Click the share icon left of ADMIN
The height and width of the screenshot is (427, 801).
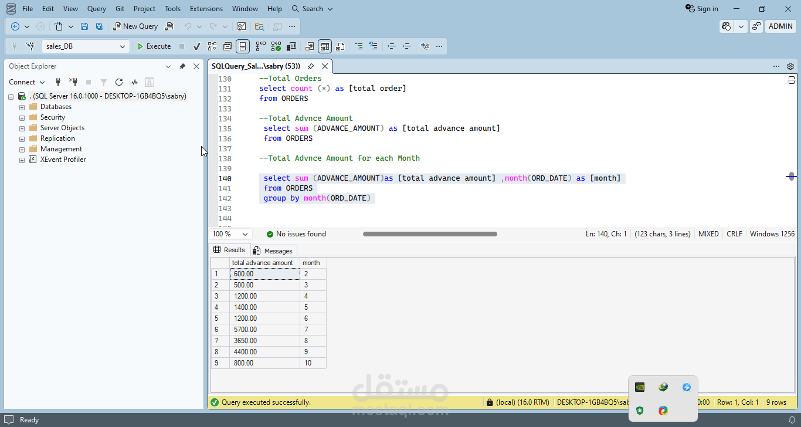[x=756, y=26]
